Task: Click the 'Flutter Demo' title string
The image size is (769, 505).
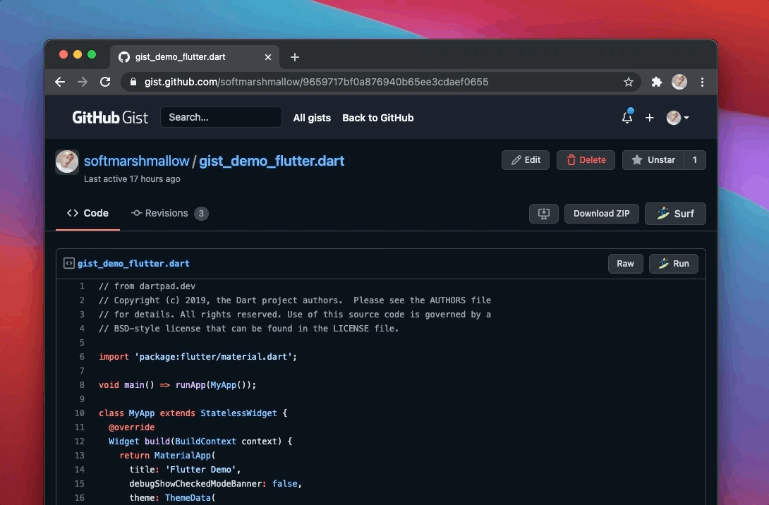Action: [200, 470]
